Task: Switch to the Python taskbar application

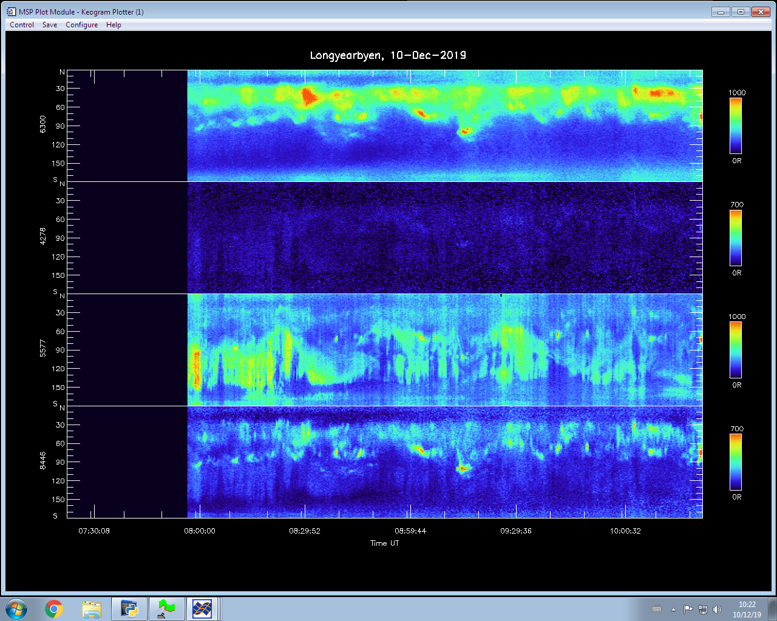Action: [129, 609]
